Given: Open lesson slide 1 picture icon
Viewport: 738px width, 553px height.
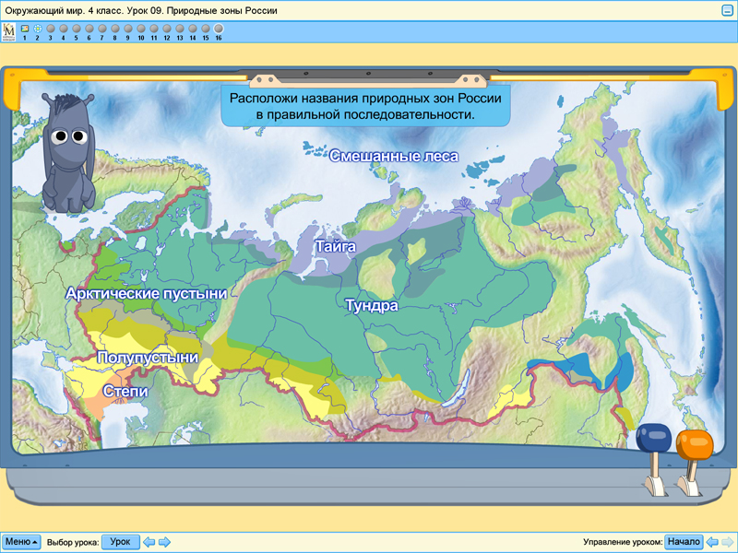Looking at the screenshot, I should (x=24, y=29).
